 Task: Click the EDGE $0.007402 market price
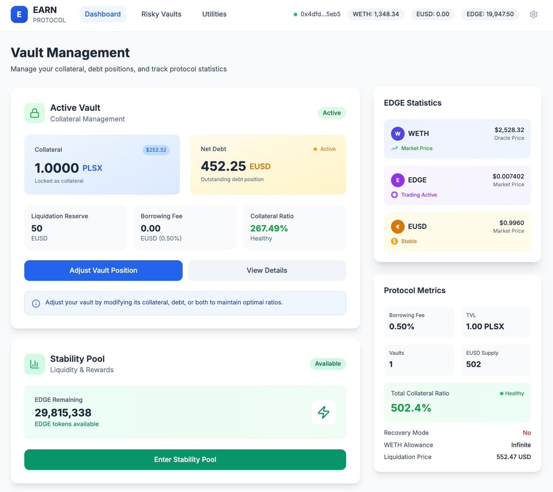click(x=508, y=176)
